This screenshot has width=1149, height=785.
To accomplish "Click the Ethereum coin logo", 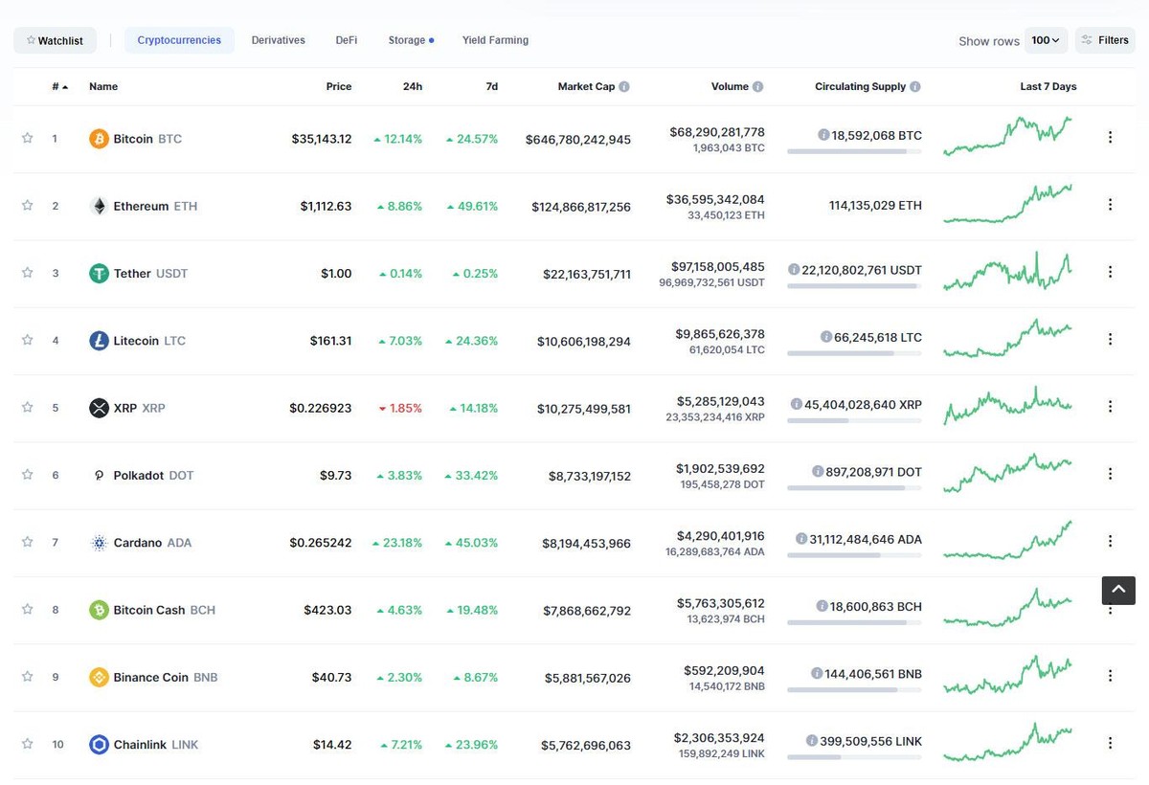I will [99, 205].
